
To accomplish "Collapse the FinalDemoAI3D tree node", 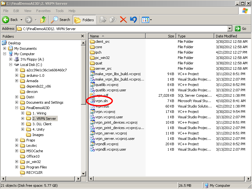I will click(x=17, y=108).
